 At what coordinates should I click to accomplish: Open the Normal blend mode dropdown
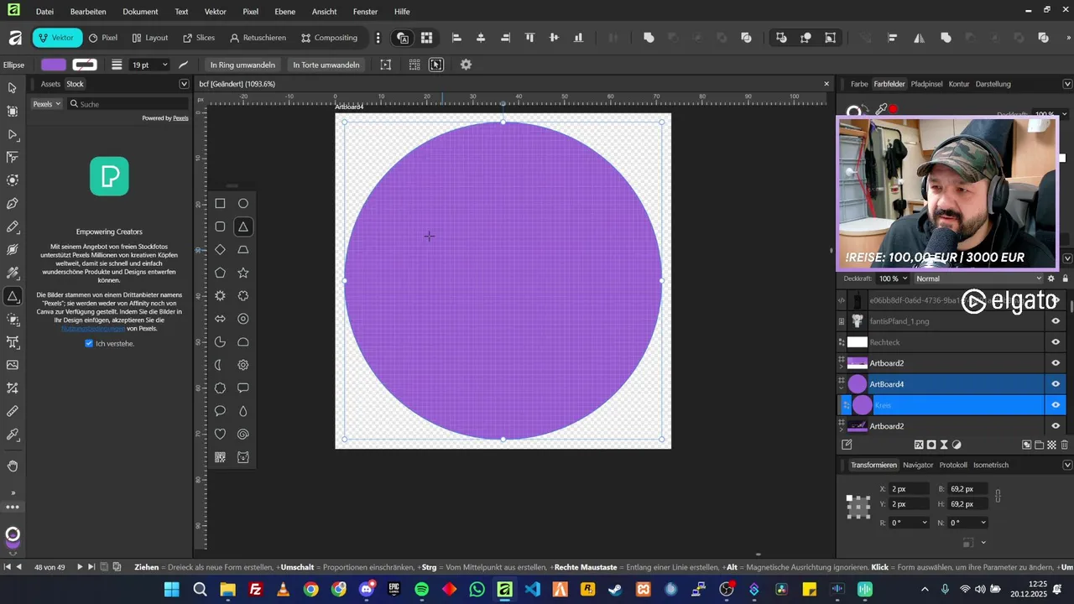point(978,279)
